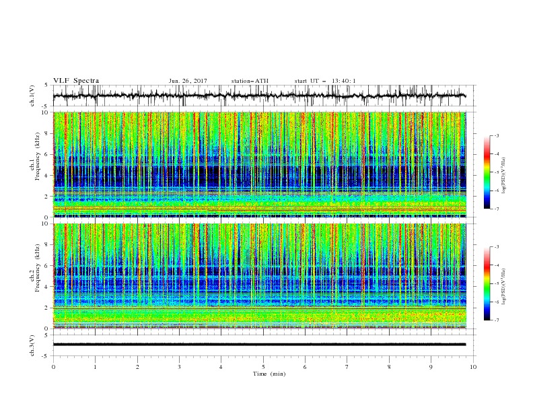Click the "0" tick on the time axis

coord(53,367)
